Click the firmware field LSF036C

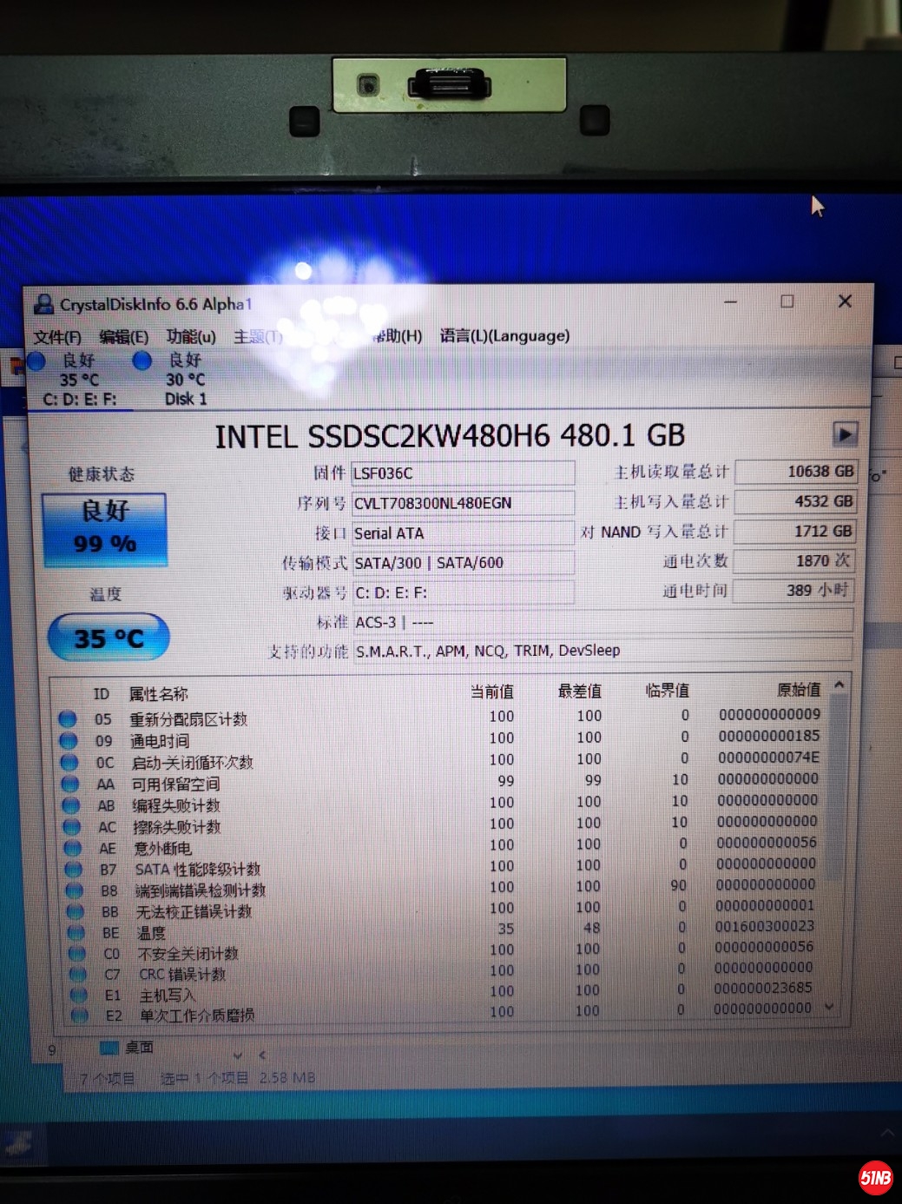(462, 473)
